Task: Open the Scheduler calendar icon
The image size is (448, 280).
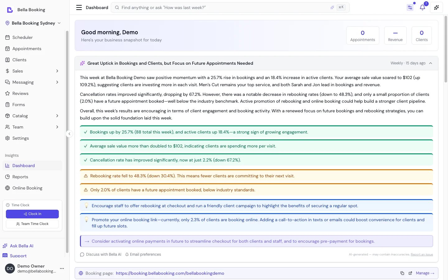Action: tap(7, 37)
